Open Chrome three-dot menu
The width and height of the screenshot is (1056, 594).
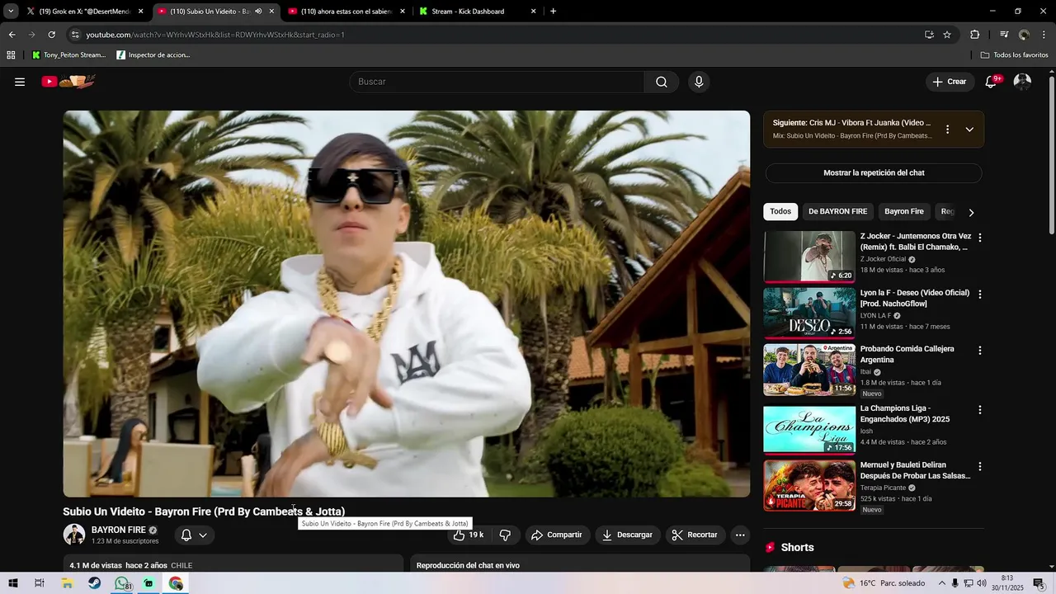pos(1044,35)
